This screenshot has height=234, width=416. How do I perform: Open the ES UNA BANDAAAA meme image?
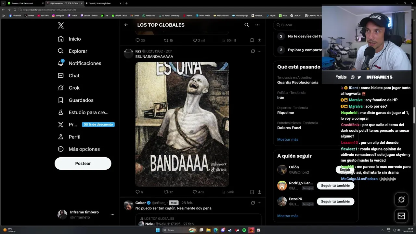tap(182, 124)
